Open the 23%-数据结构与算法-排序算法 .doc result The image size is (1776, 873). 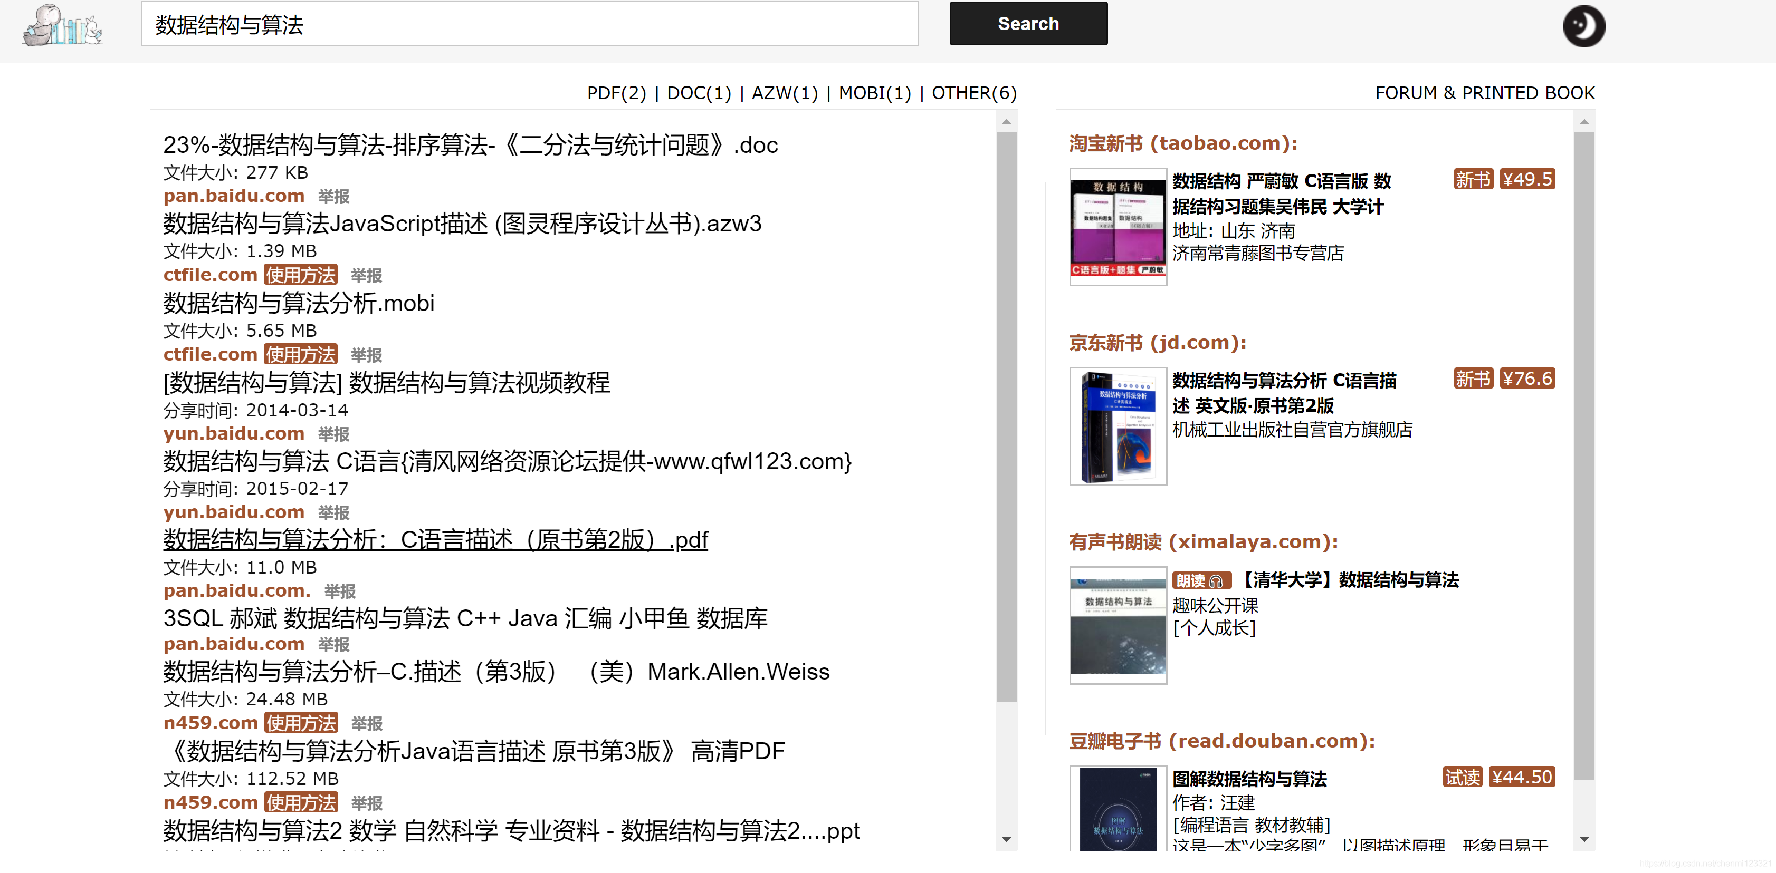pyautogui.click(x=470, y=144)
